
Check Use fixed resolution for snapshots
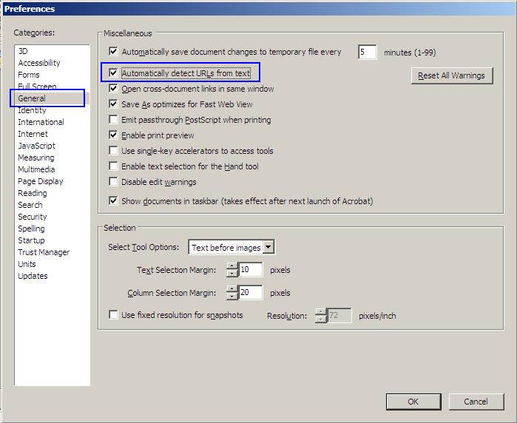click(113, 315)
